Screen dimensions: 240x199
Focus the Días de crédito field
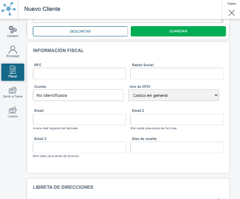[x=177, y=147]
